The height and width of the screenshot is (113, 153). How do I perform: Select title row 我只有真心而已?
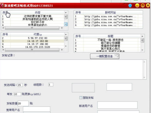(x=107, y=49)
